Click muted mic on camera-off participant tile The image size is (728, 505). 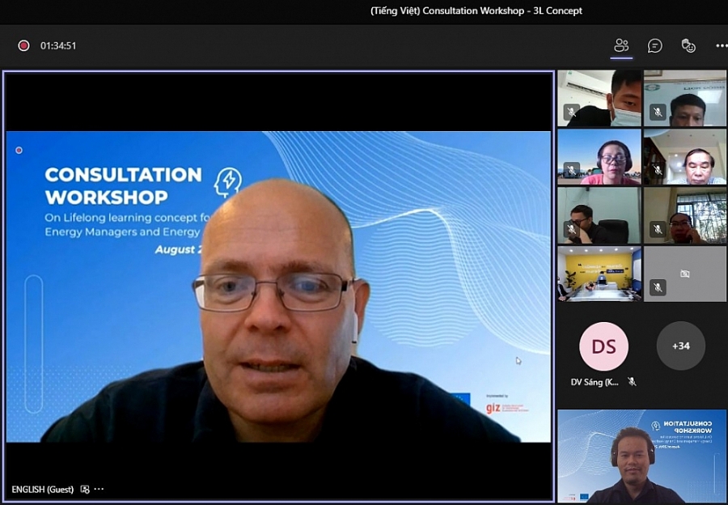coord(658,287)
